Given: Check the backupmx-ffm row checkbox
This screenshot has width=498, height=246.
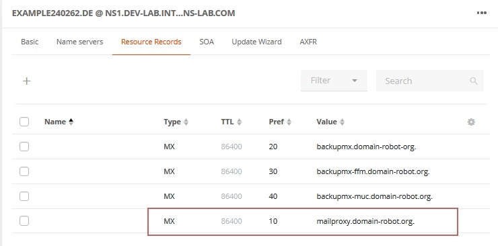Looking at the screenshot, I should pos(24,171).
